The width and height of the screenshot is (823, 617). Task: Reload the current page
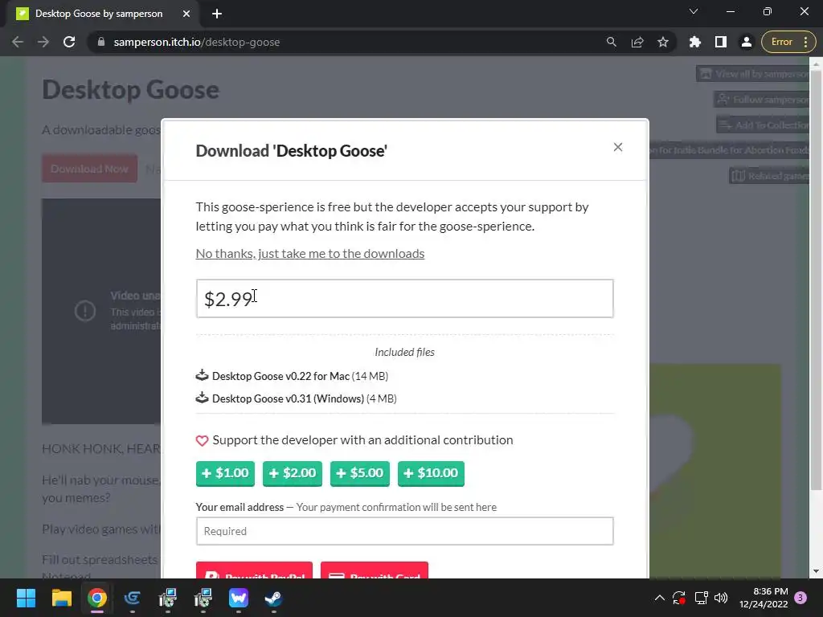point(69,42)
